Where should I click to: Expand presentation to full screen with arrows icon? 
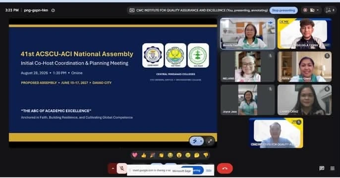click(210, 141)
